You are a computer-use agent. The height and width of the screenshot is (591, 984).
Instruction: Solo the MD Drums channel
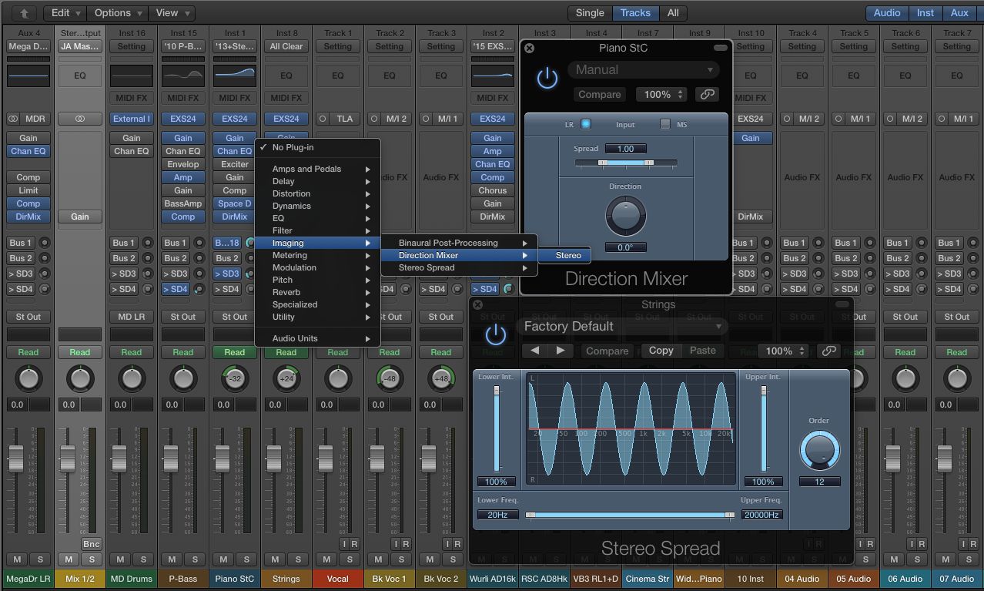[x=142, y=559]
